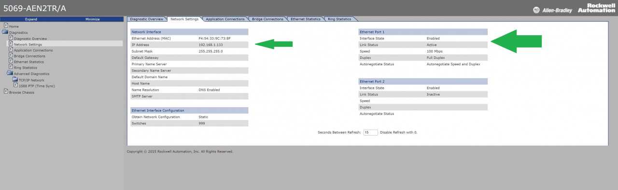The height and width of the screenshot is (190, 618).
Task: Click the Port 1 Link Status value Active
Action: click(432, 45)
